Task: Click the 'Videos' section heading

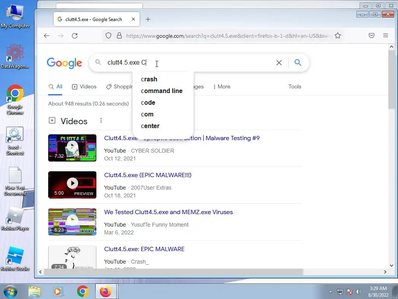Action: pos(74,121)
